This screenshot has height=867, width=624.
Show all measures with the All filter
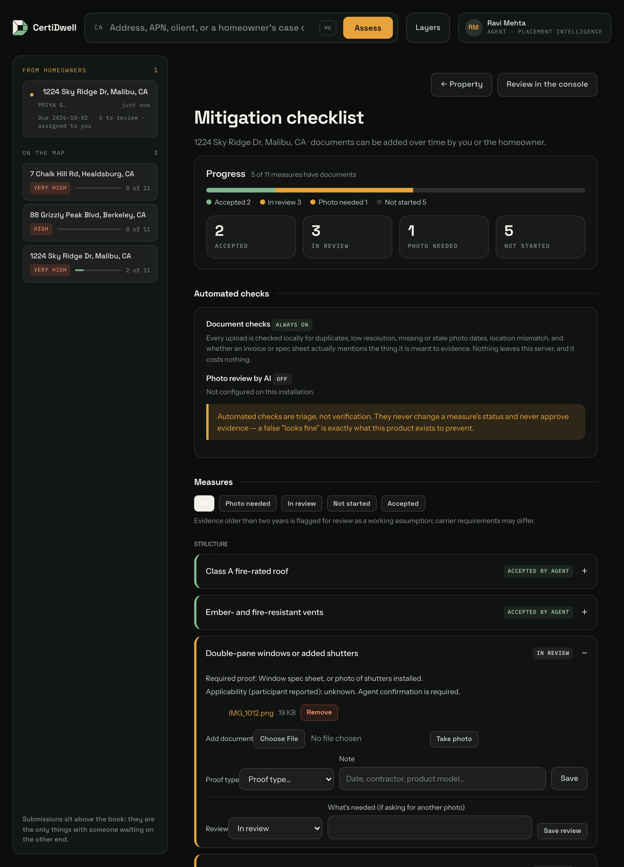204,503
